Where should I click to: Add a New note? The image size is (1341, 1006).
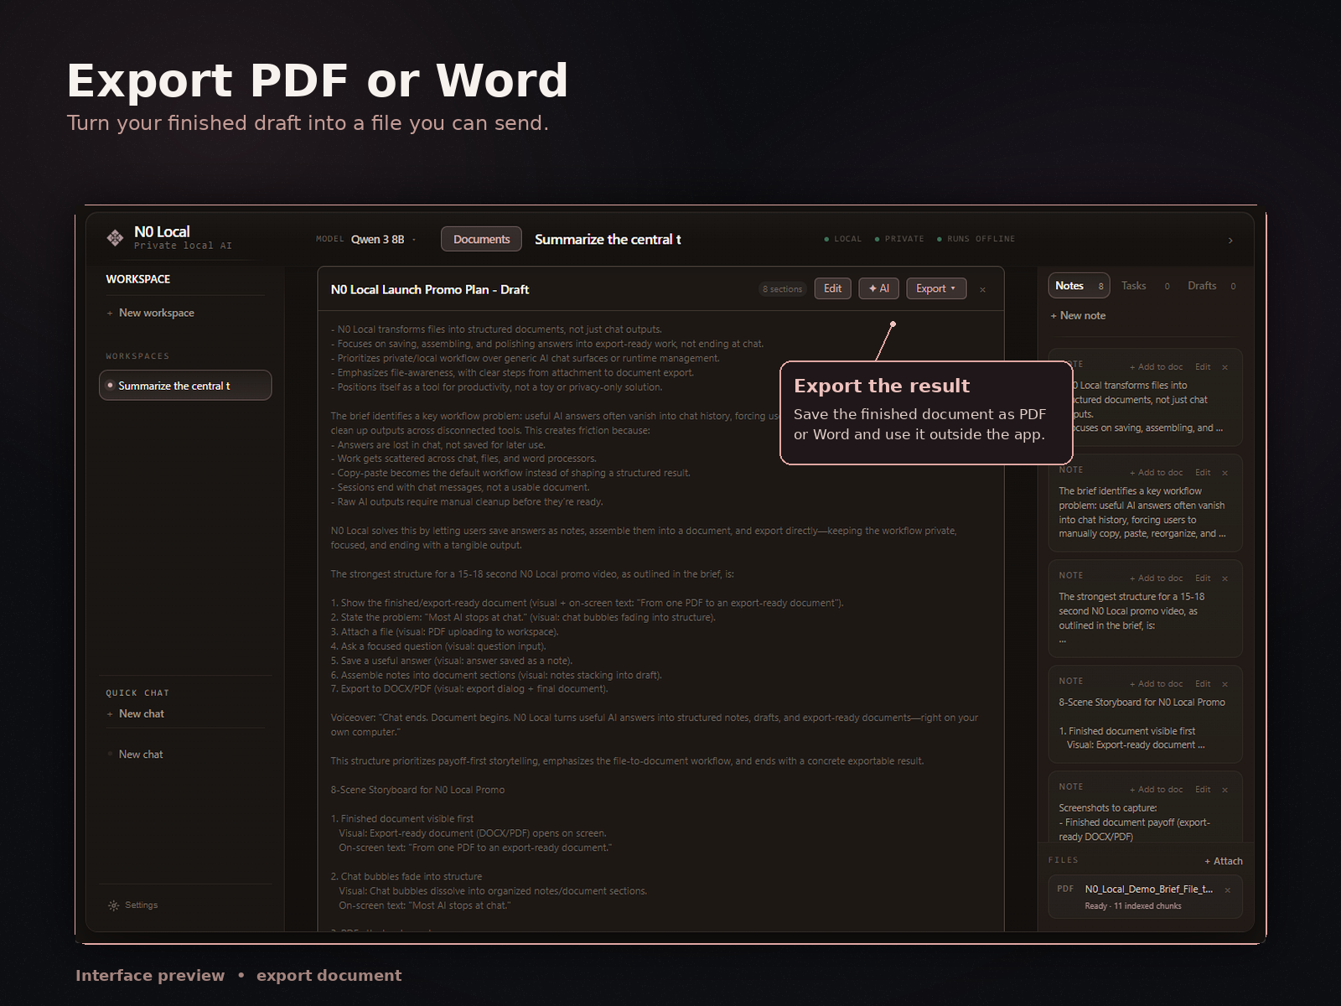[x=1078, y=315]
